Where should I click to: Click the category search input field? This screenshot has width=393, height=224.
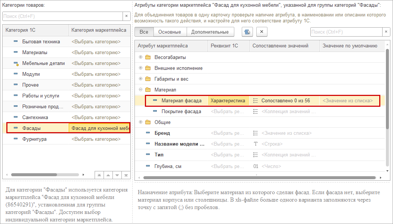click(x=63, y=16)
